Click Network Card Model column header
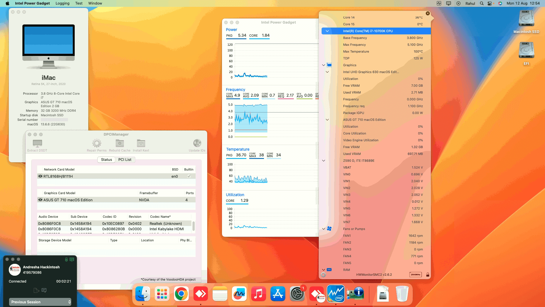The width and height of the screenshot is (545, 307). (59, 169)
